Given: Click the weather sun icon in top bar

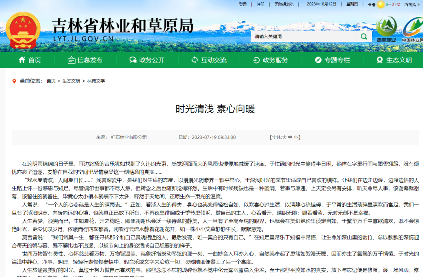Looking at the screenshot, I should pyautogui.click(x=381, y=5).
